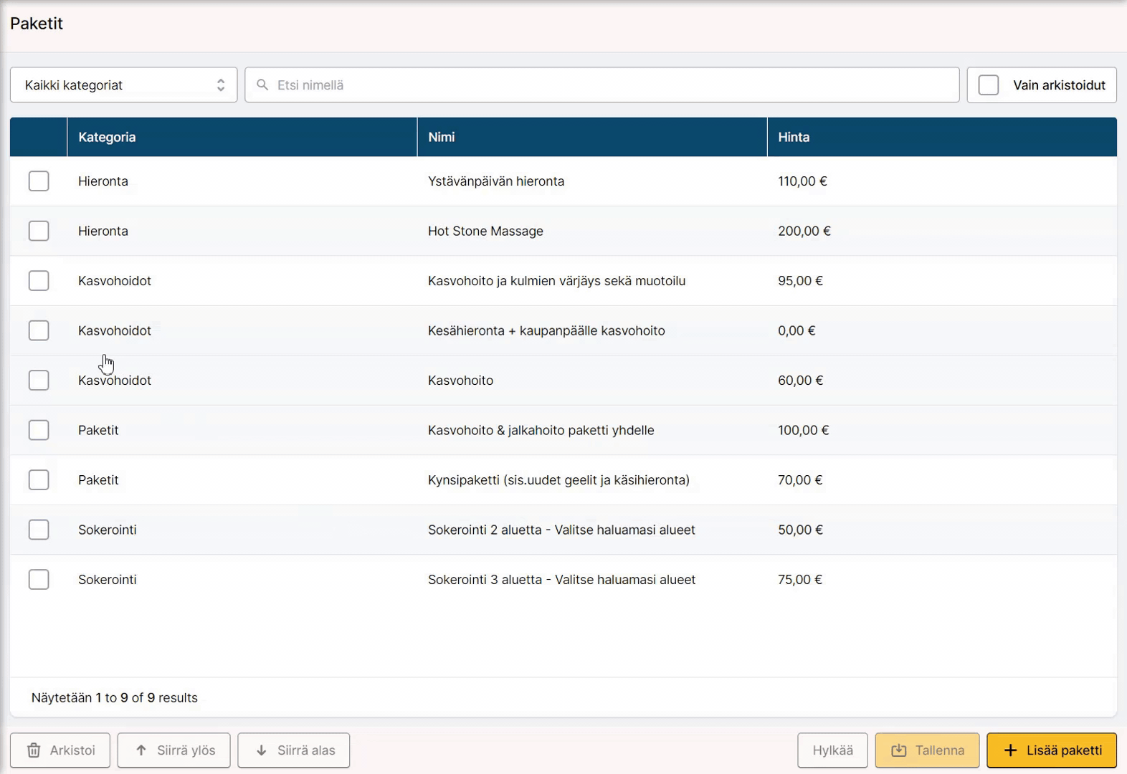Tick the checkbox for Ystävänpäivän hieronta
The height and width of the screenshot is (774, 1127).
(x=39, y=181)
